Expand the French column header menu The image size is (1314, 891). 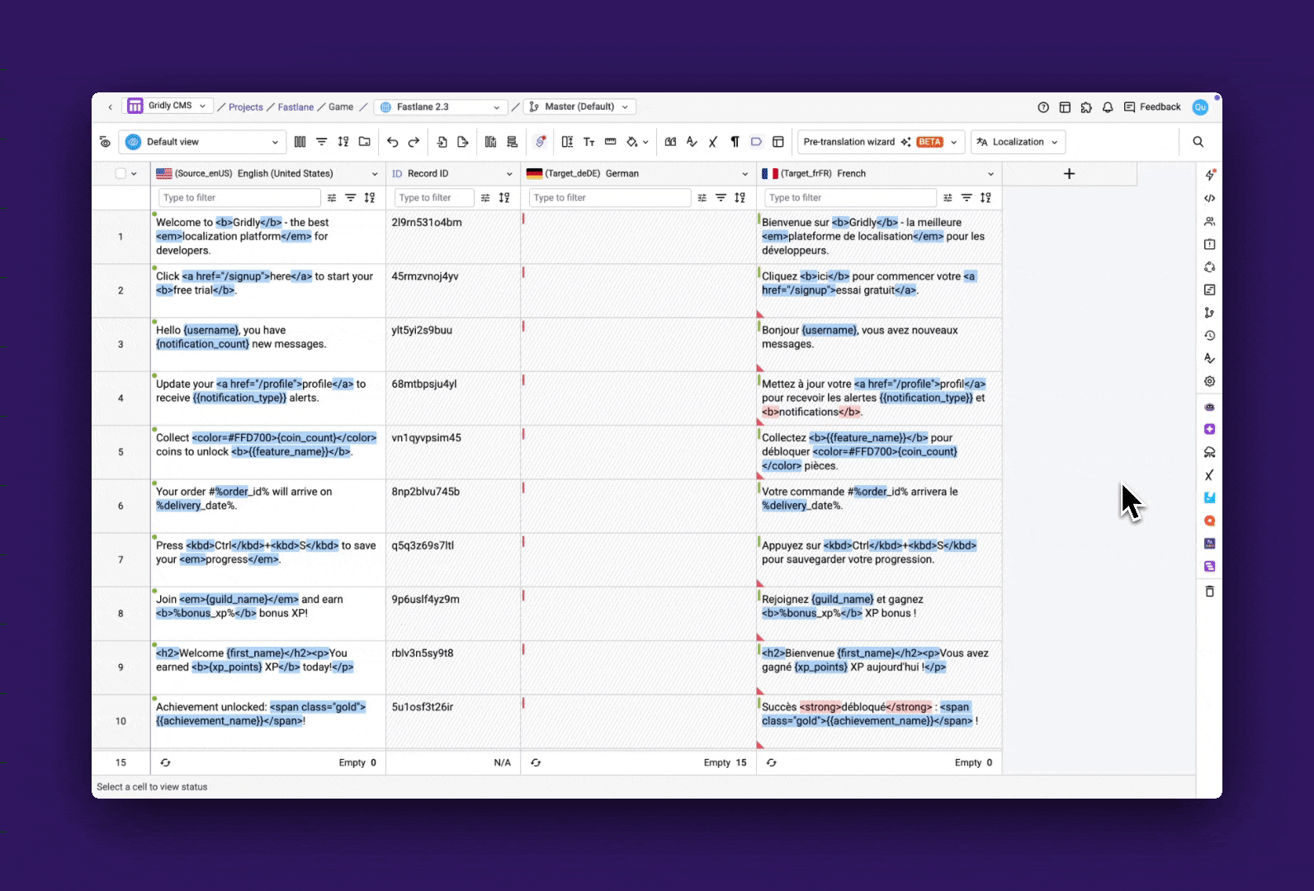990,174
